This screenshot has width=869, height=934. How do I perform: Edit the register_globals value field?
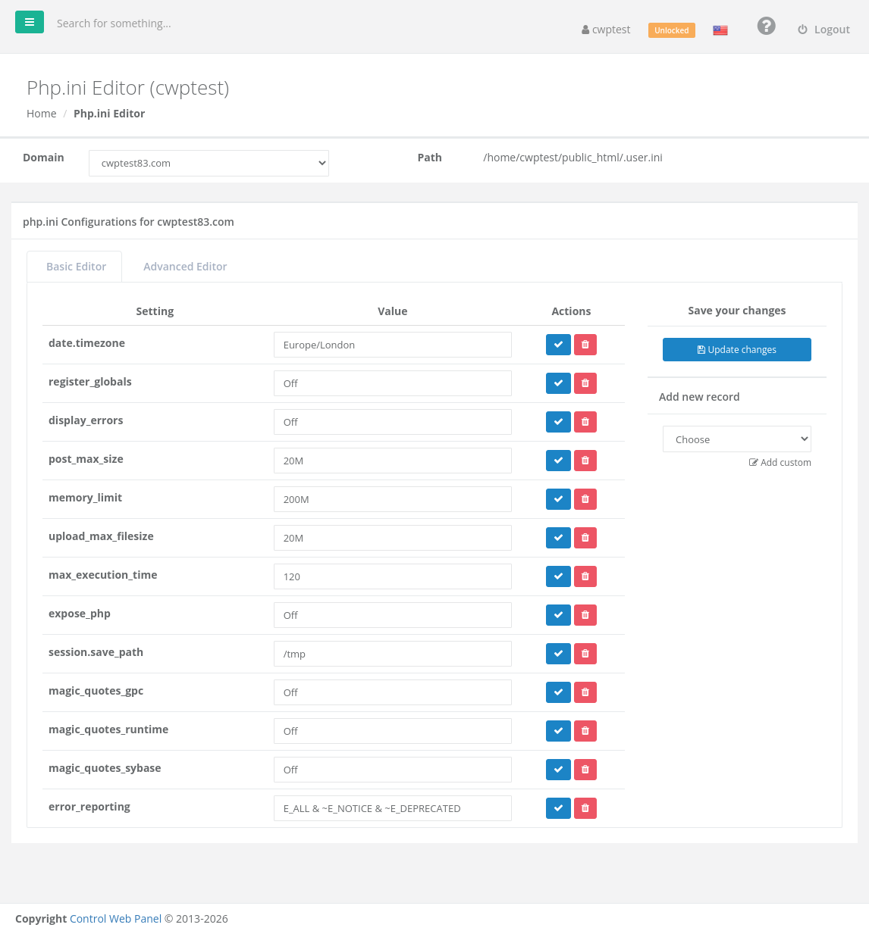point(393,383)
